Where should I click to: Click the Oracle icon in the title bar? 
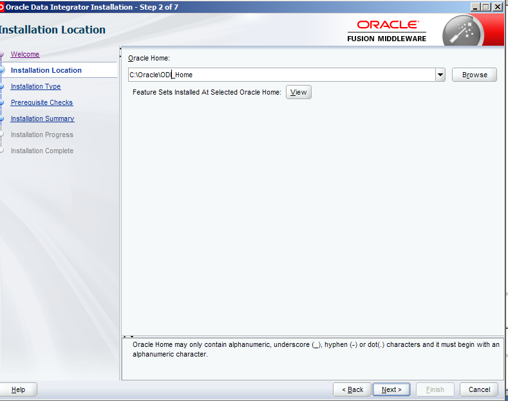point(2,7)
